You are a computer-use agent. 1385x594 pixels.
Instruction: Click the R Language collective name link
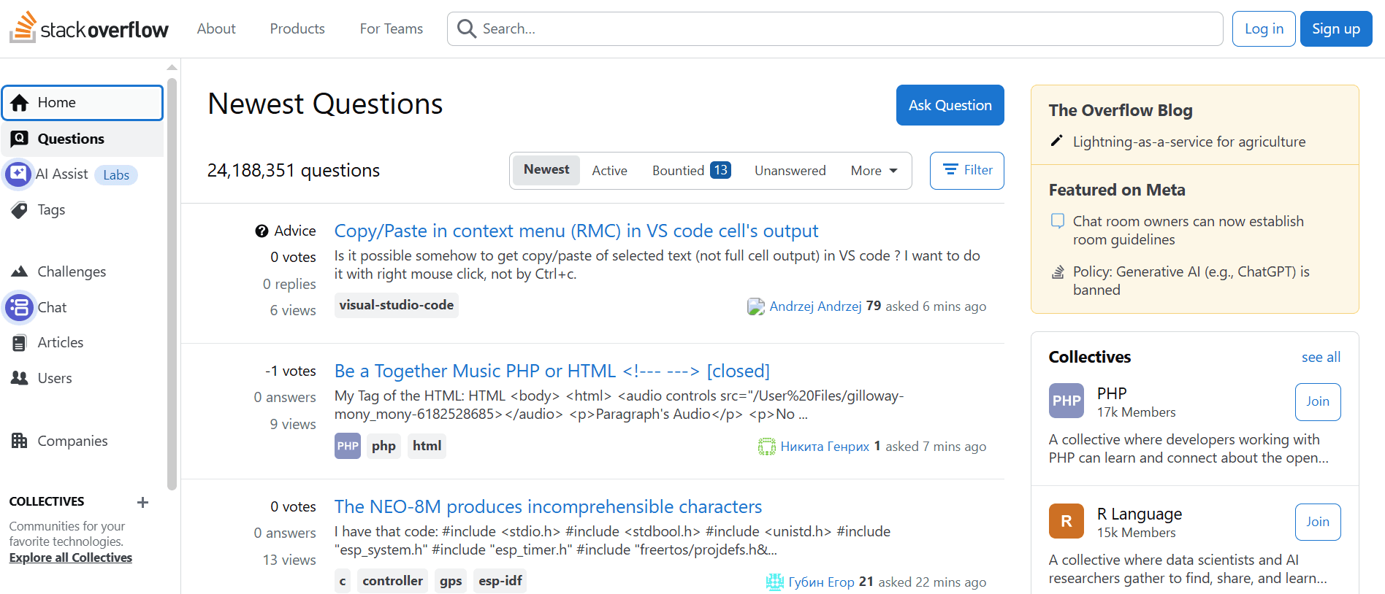pos(1140,514)
